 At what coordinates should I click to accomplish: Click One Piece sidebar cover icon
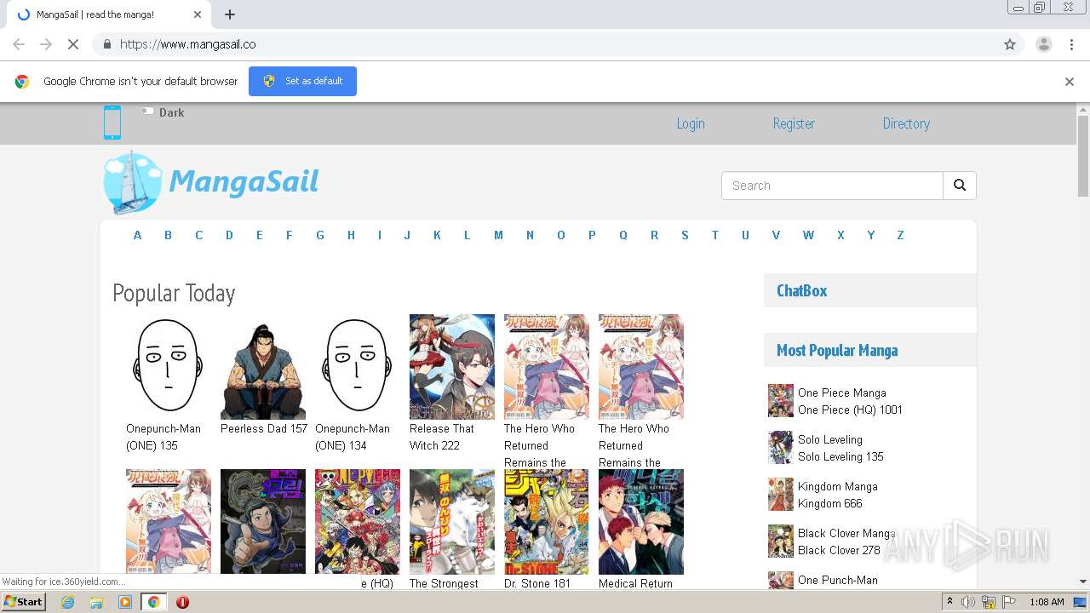pos(781,400)
